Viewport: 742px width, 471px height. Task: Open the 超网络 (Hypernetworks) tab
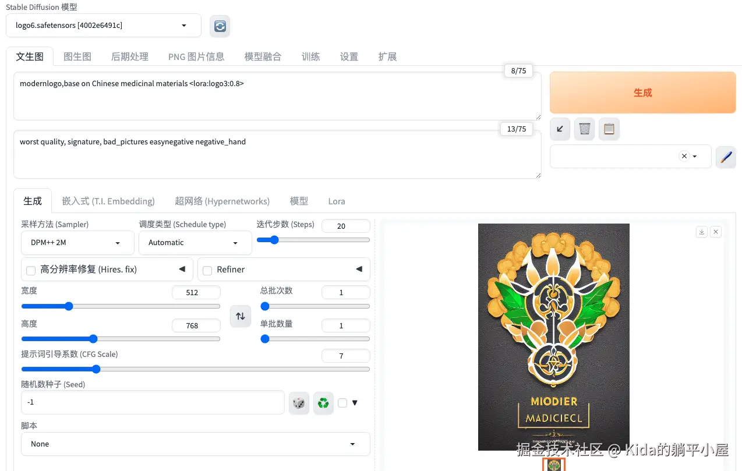222,201
